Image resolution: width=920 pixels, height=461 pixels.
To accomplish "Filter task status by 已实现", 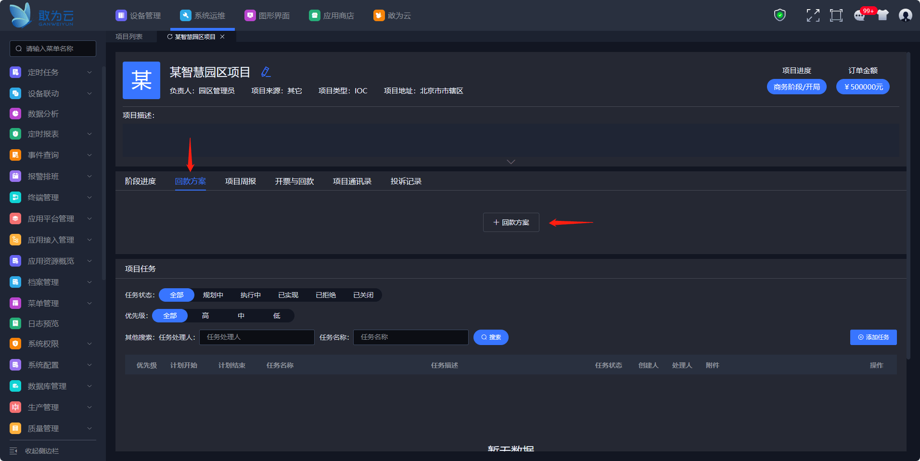I will [x=288, y=295].
